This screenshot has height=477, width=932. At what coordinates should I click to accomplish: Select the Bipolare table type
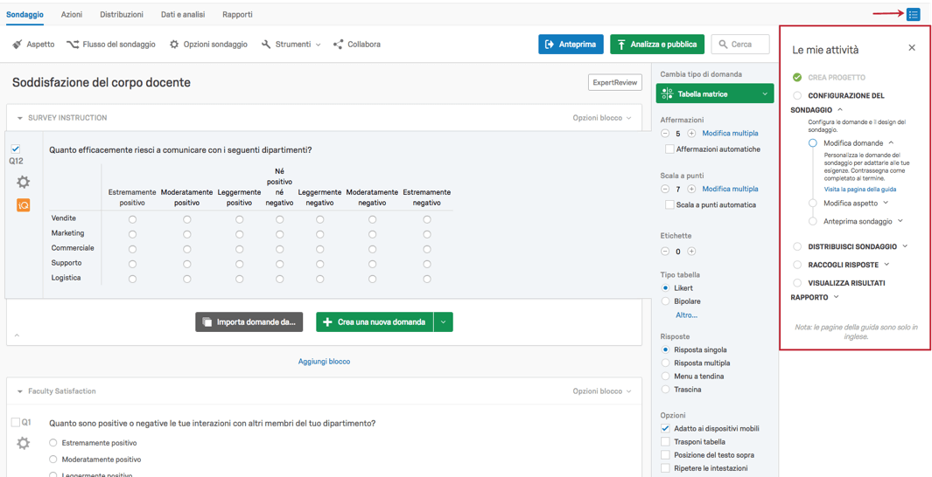666,301
